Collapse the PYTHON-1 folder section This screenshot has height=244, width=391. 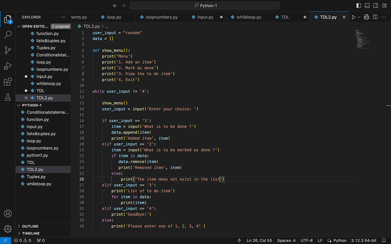coord(19,105)
